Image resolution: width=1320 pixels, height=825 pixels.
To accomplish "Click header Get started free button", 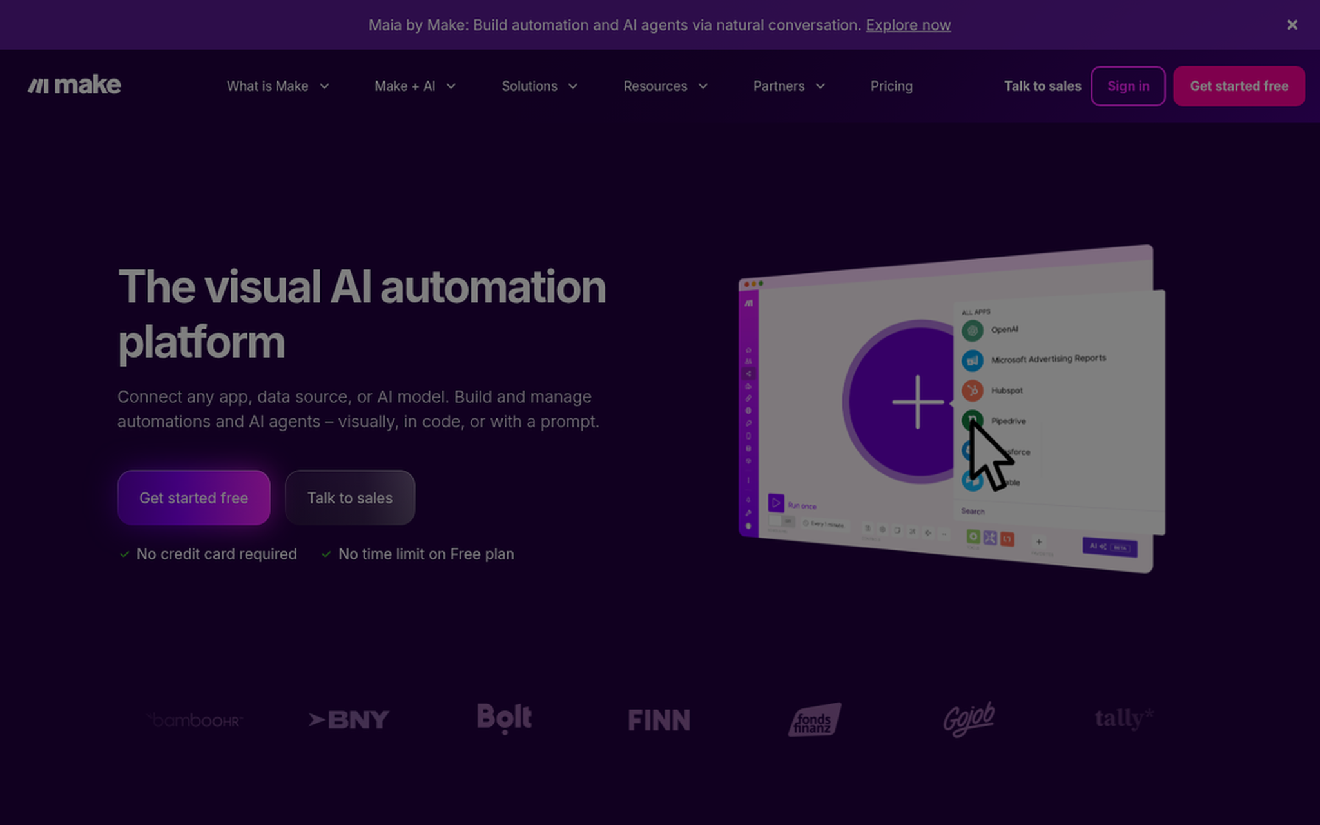I will (1239, 86).
